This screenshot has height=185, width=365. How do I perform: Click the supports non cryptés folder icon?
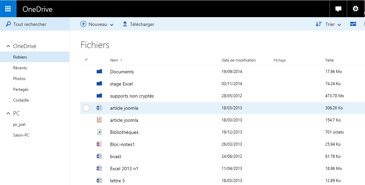pyautogui.click(x=99, y=96)
